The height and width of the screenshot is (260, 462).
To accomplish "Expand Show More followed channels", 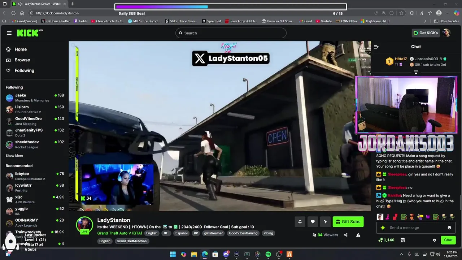I will (14, 156).
